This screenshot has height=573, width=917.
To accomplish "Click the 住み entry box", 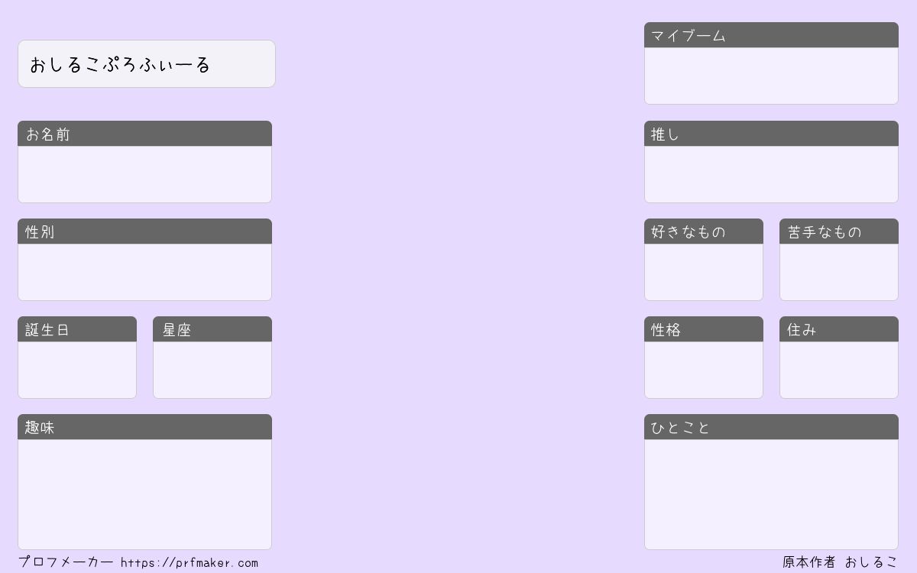I will tap(839, 370).
